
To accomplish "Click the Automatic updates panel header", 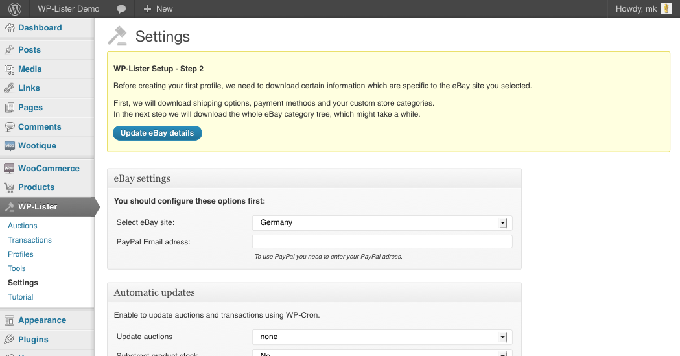I will pyautogui.click(x=314, y=292).
